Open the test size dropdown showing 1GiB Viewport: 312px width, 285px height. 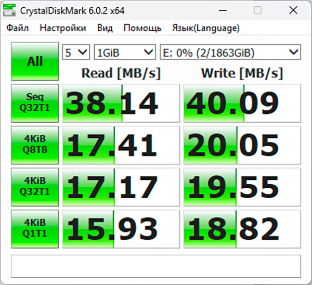[125, 53]
